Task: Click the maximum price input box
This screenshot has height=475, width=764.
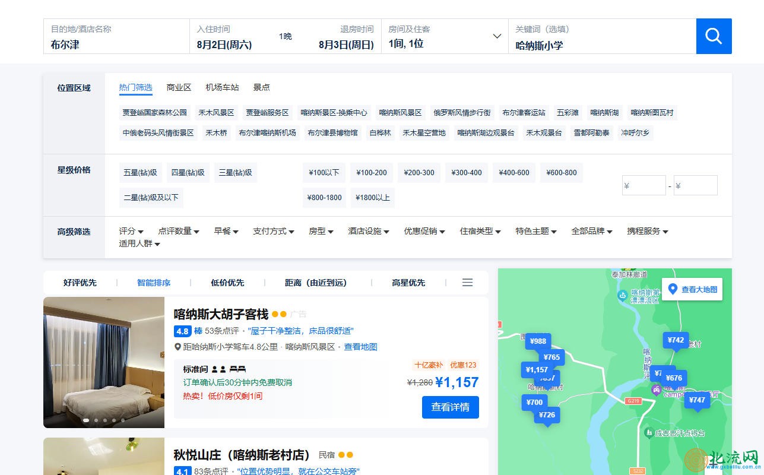Action: 696,185
